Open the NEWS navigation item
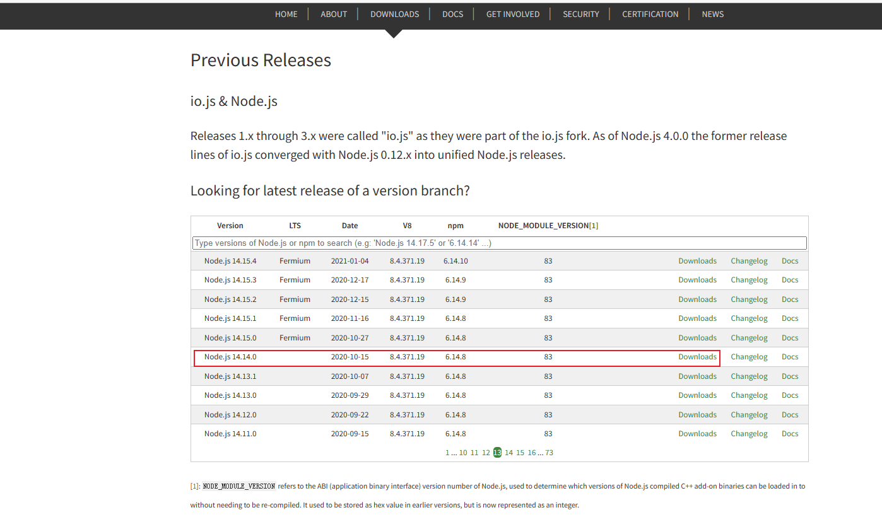 pos(713,14)
